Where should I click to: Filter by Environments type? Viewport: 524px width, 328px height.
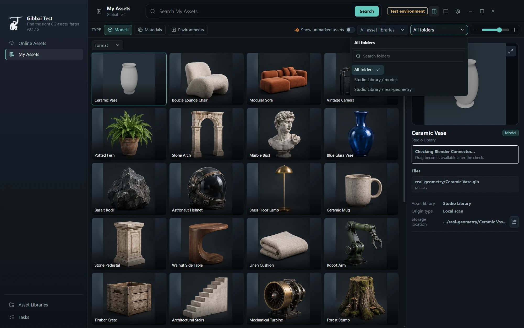click(x=188, y=30)
